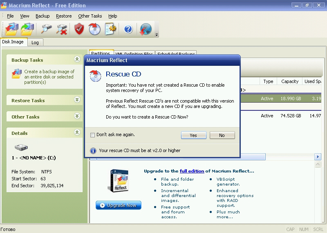Switch to the Disk Image tab
Viewport: 327px width, 233px height.
coord(13,42)
